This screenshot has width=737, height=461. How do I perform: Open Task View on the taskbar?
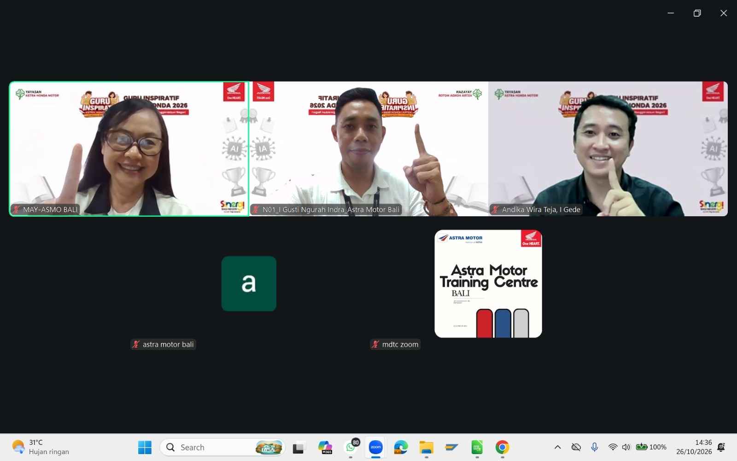(299, 447)
